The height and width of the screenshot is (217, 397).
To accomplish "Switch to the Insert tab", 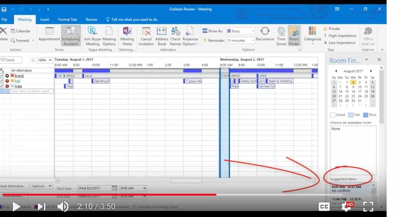I will (45, 19).
